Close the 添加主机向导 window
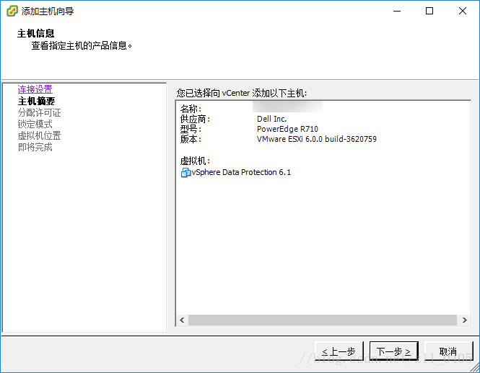The image size is (480, 373). [x=463, y=11]
